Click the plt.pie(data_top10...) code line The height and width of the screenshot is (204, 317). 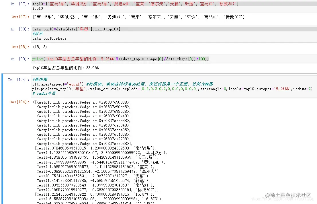click(172, 89)
